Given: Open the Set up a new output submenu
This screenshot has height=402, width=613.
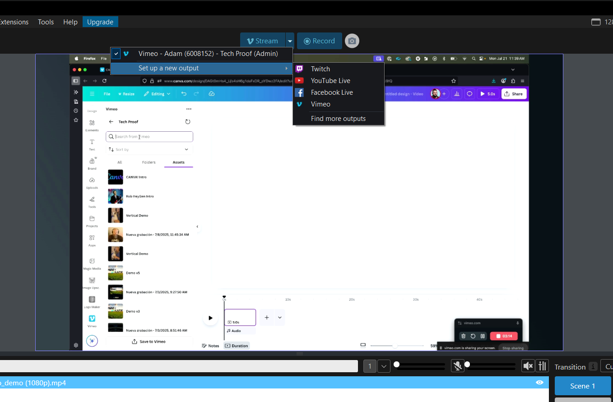Looking at the screenshot, I should point(202,68).
